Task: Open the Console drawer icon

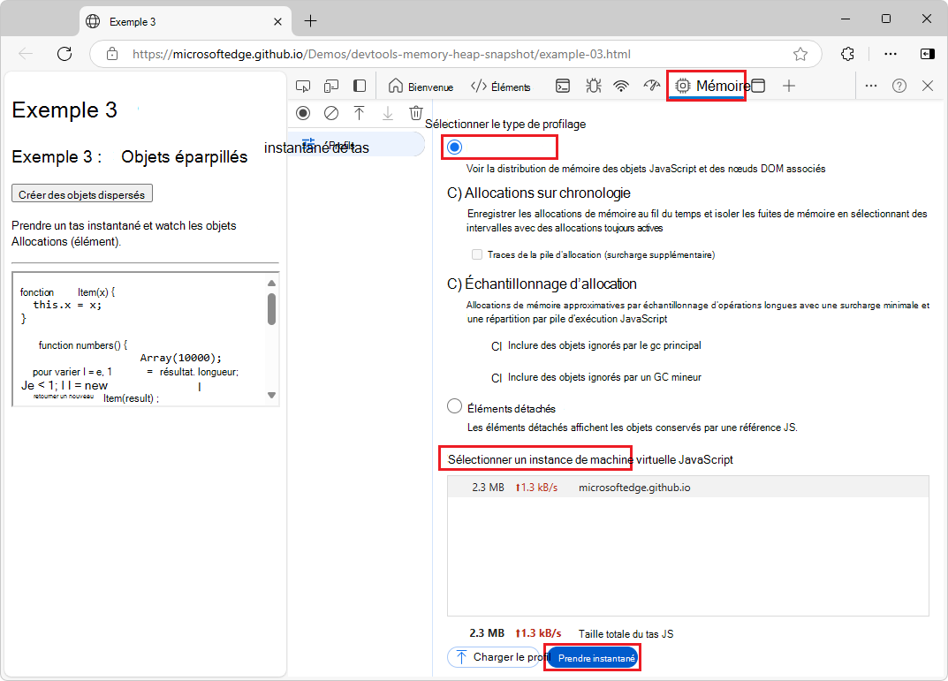Action: click(563, 86)
